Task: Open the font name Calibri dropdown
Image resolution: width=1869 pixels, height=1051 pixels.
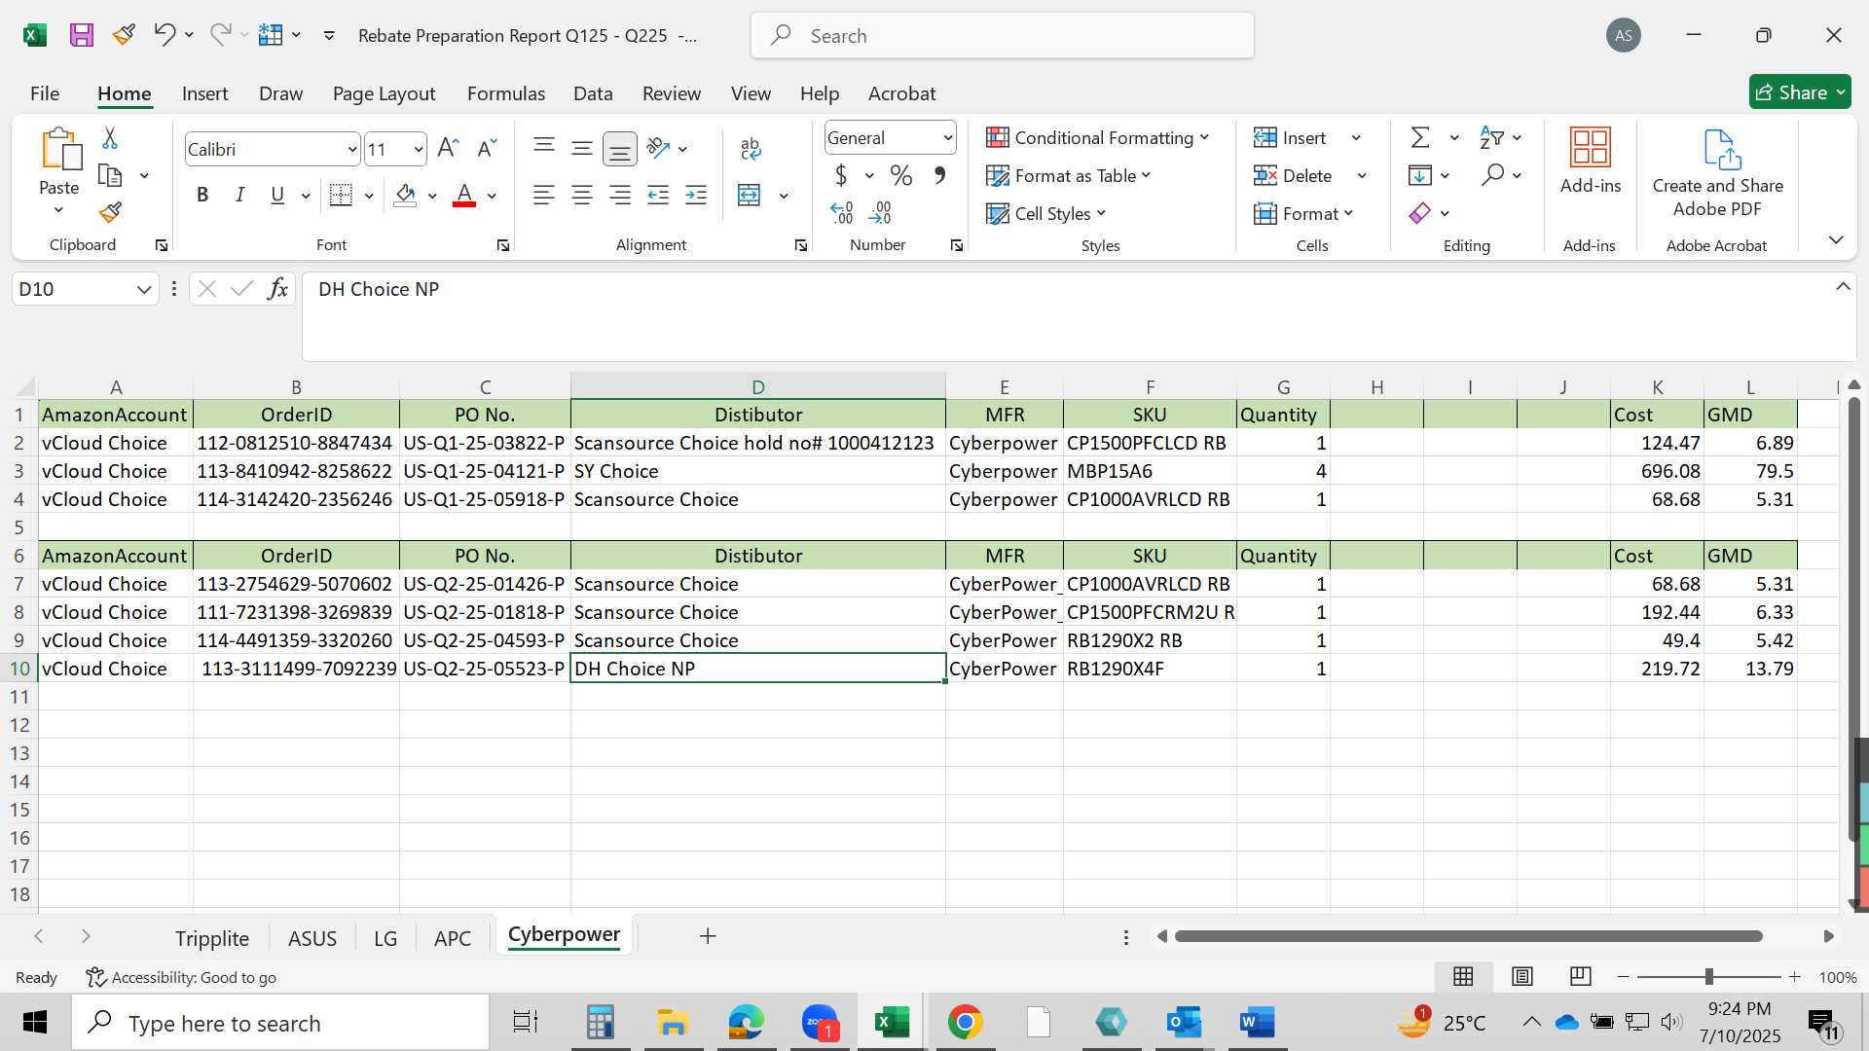Action: (351, 150)
